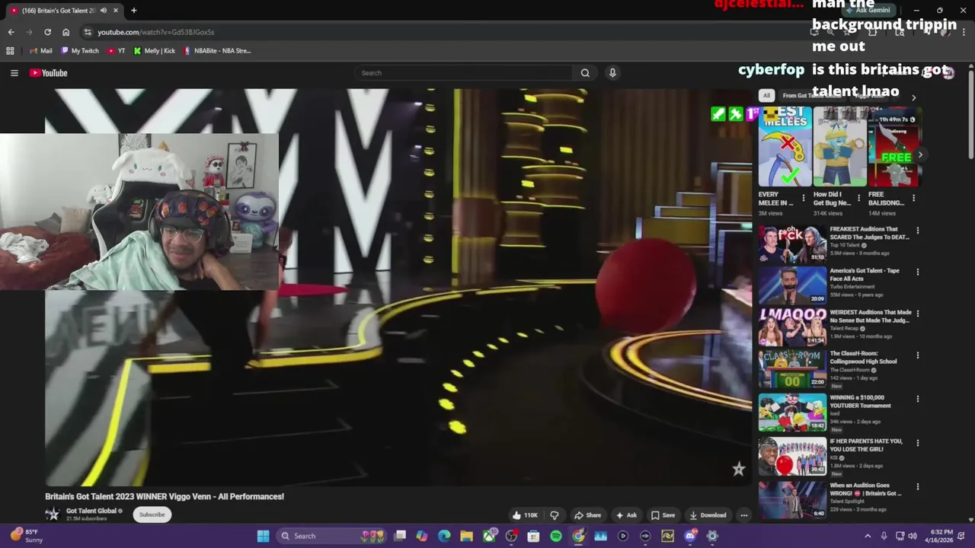The height and width of the screenshot is (548, 975).
Task: Open FREE BALISONG short thumbnail
Action: click(x=894, y=146)
